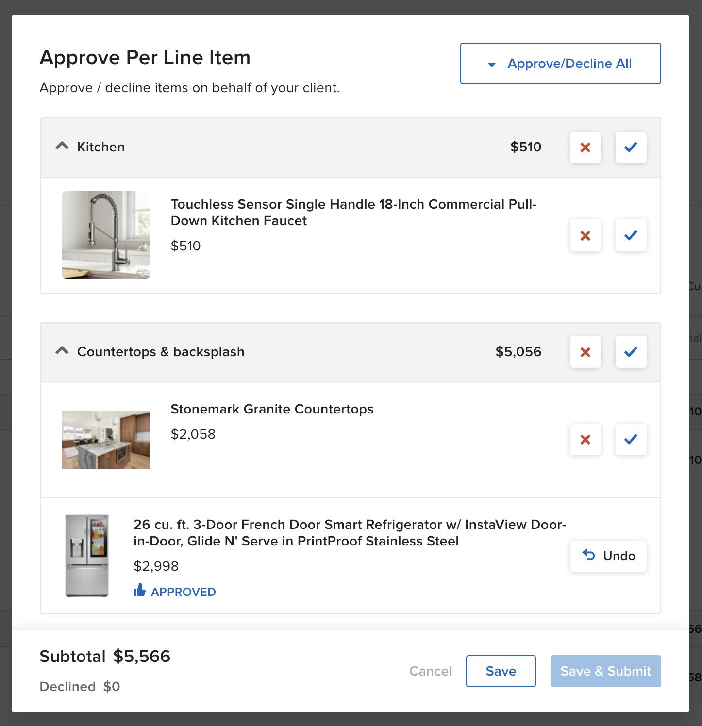
Task: Click the undo arrow on the refrigerator item
Action: [x=589, y=556]
